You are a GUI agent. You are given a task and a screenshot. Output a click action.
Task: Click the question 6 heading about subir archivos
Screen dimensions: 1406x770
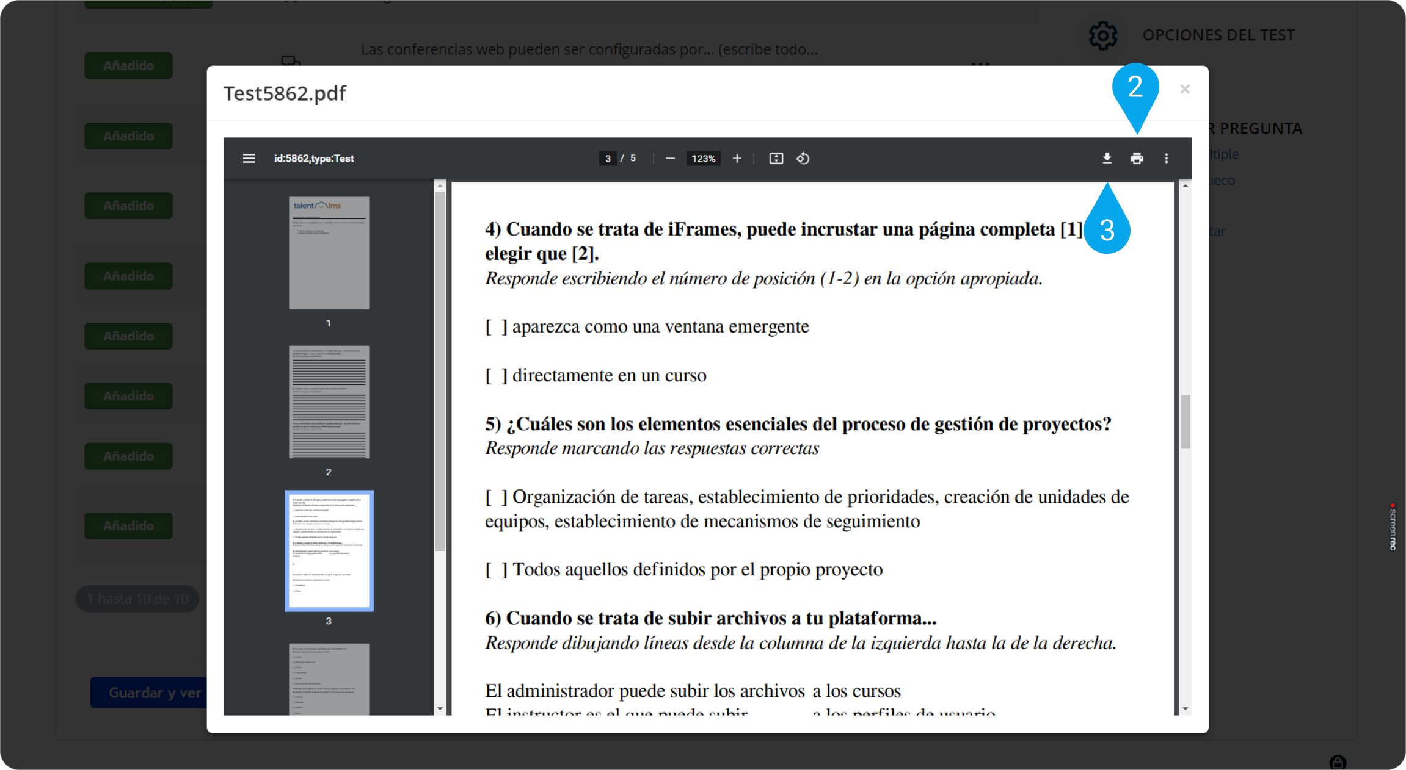(710, 618)
